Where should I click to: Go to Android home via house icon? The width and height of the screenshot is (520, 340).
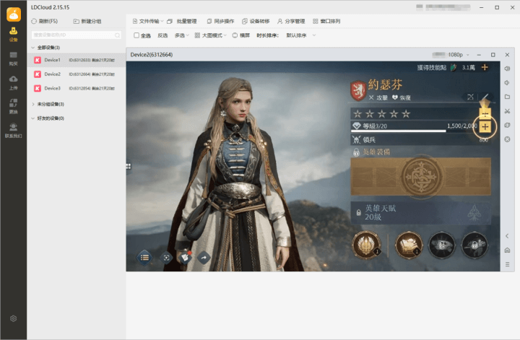click(x=507, y=250)
